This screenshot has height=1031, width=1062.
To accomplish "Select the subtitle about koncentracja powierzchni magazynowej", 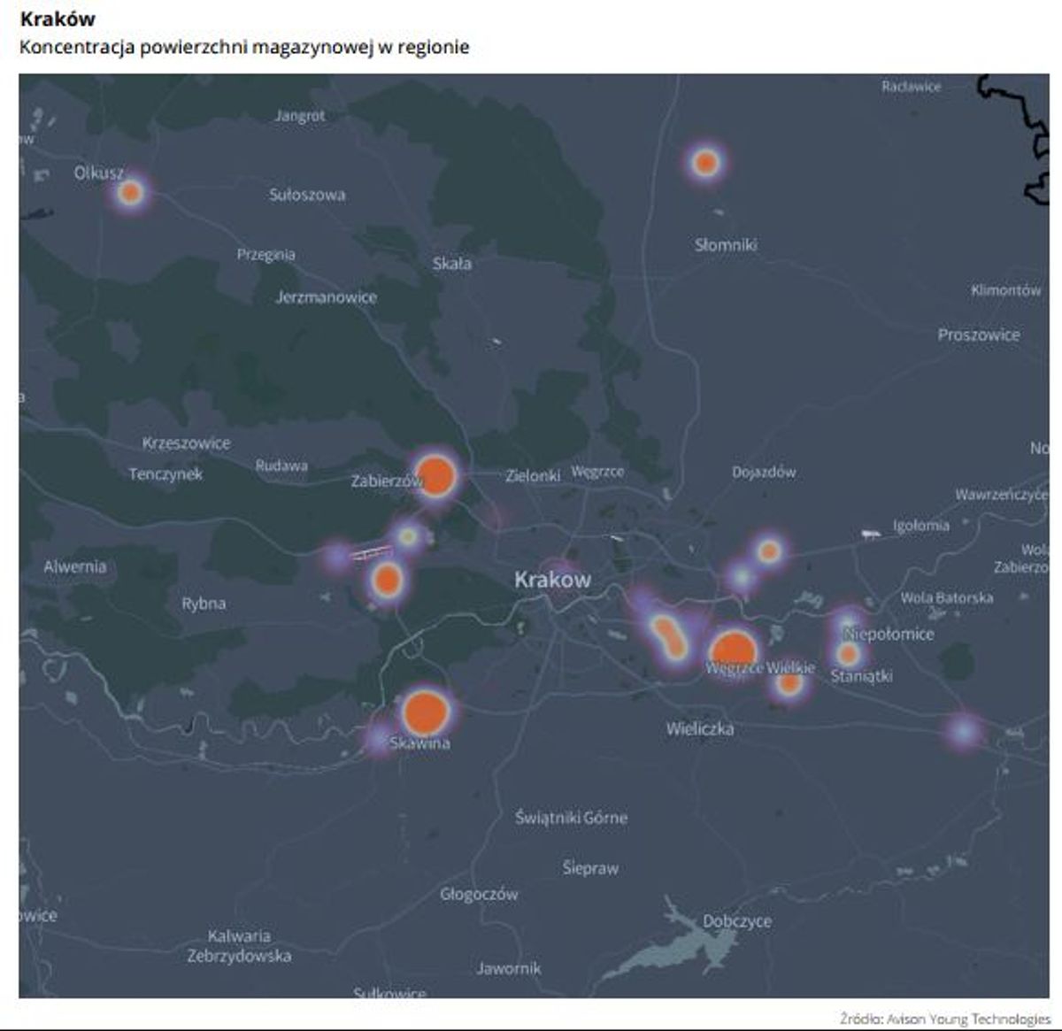I will click(x=244, y=47).
